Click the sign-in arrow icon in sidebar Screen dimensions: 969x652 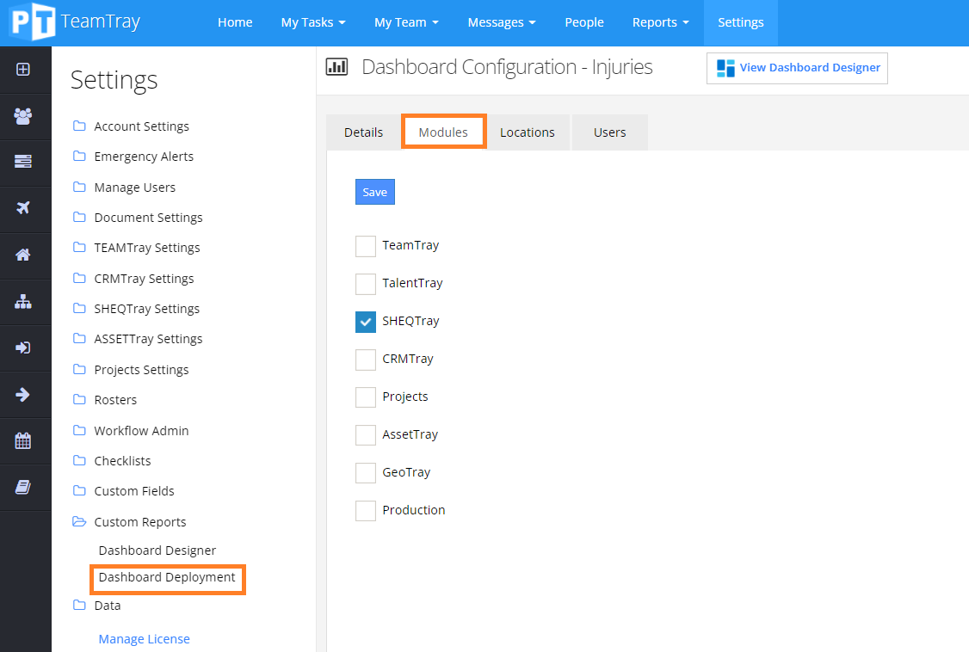[x=26, y=348]
